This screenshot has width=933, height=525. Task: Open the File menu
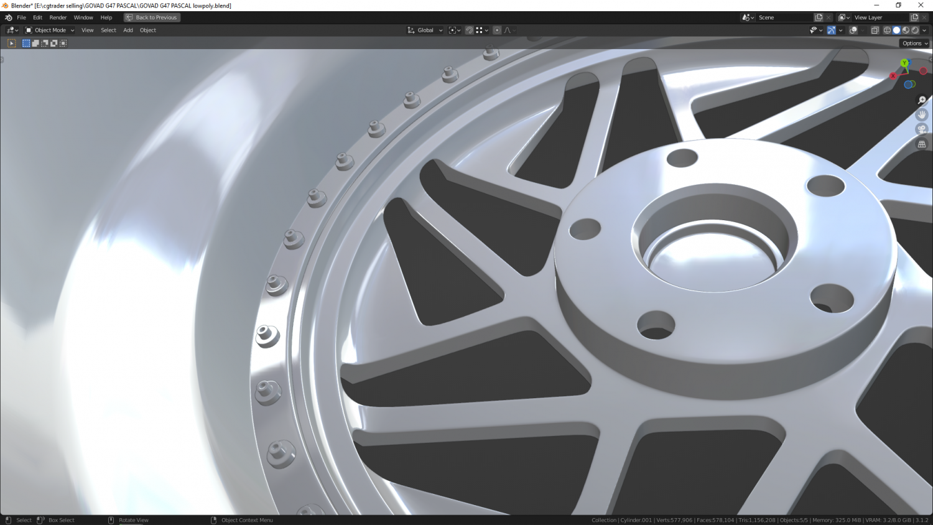point(21,17)
